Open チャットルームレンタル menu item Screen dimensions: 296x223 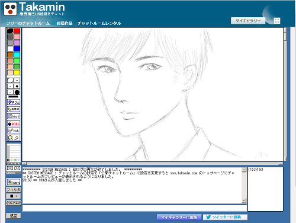(99, 23)
